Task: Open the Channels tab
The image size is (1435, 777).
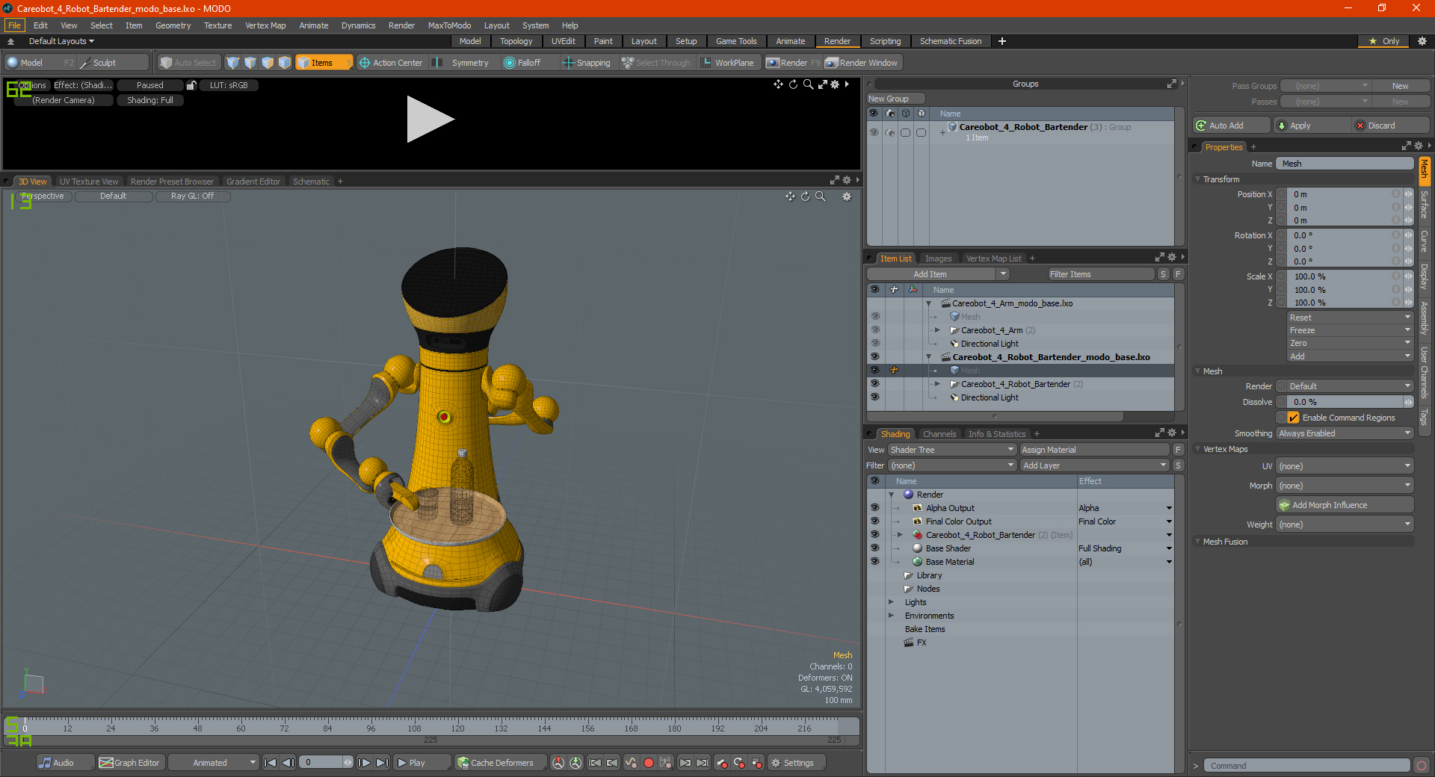Action: pos(939,434)
